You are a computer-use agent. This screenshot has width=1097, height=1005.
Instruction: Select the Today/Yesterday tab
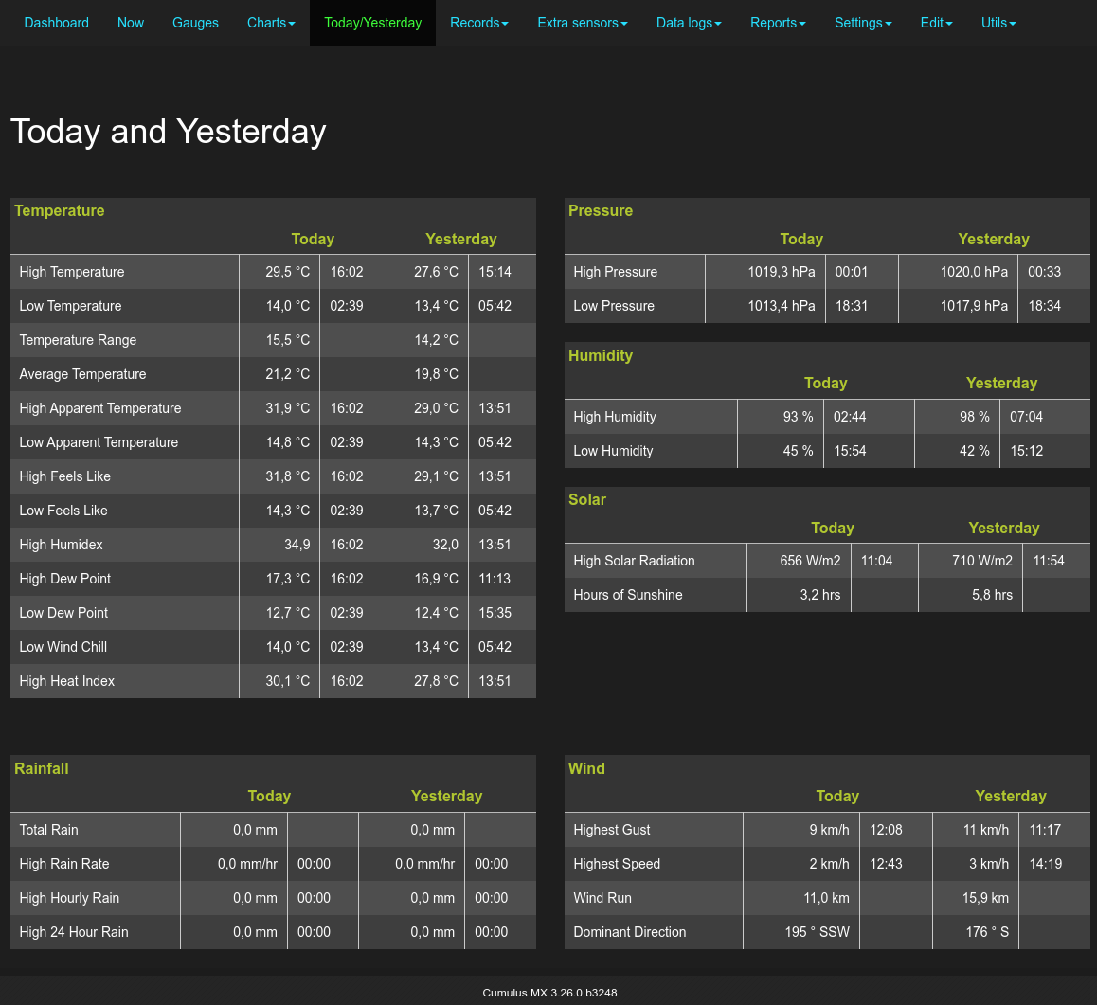pyautogui.click(x=372, y=23)
